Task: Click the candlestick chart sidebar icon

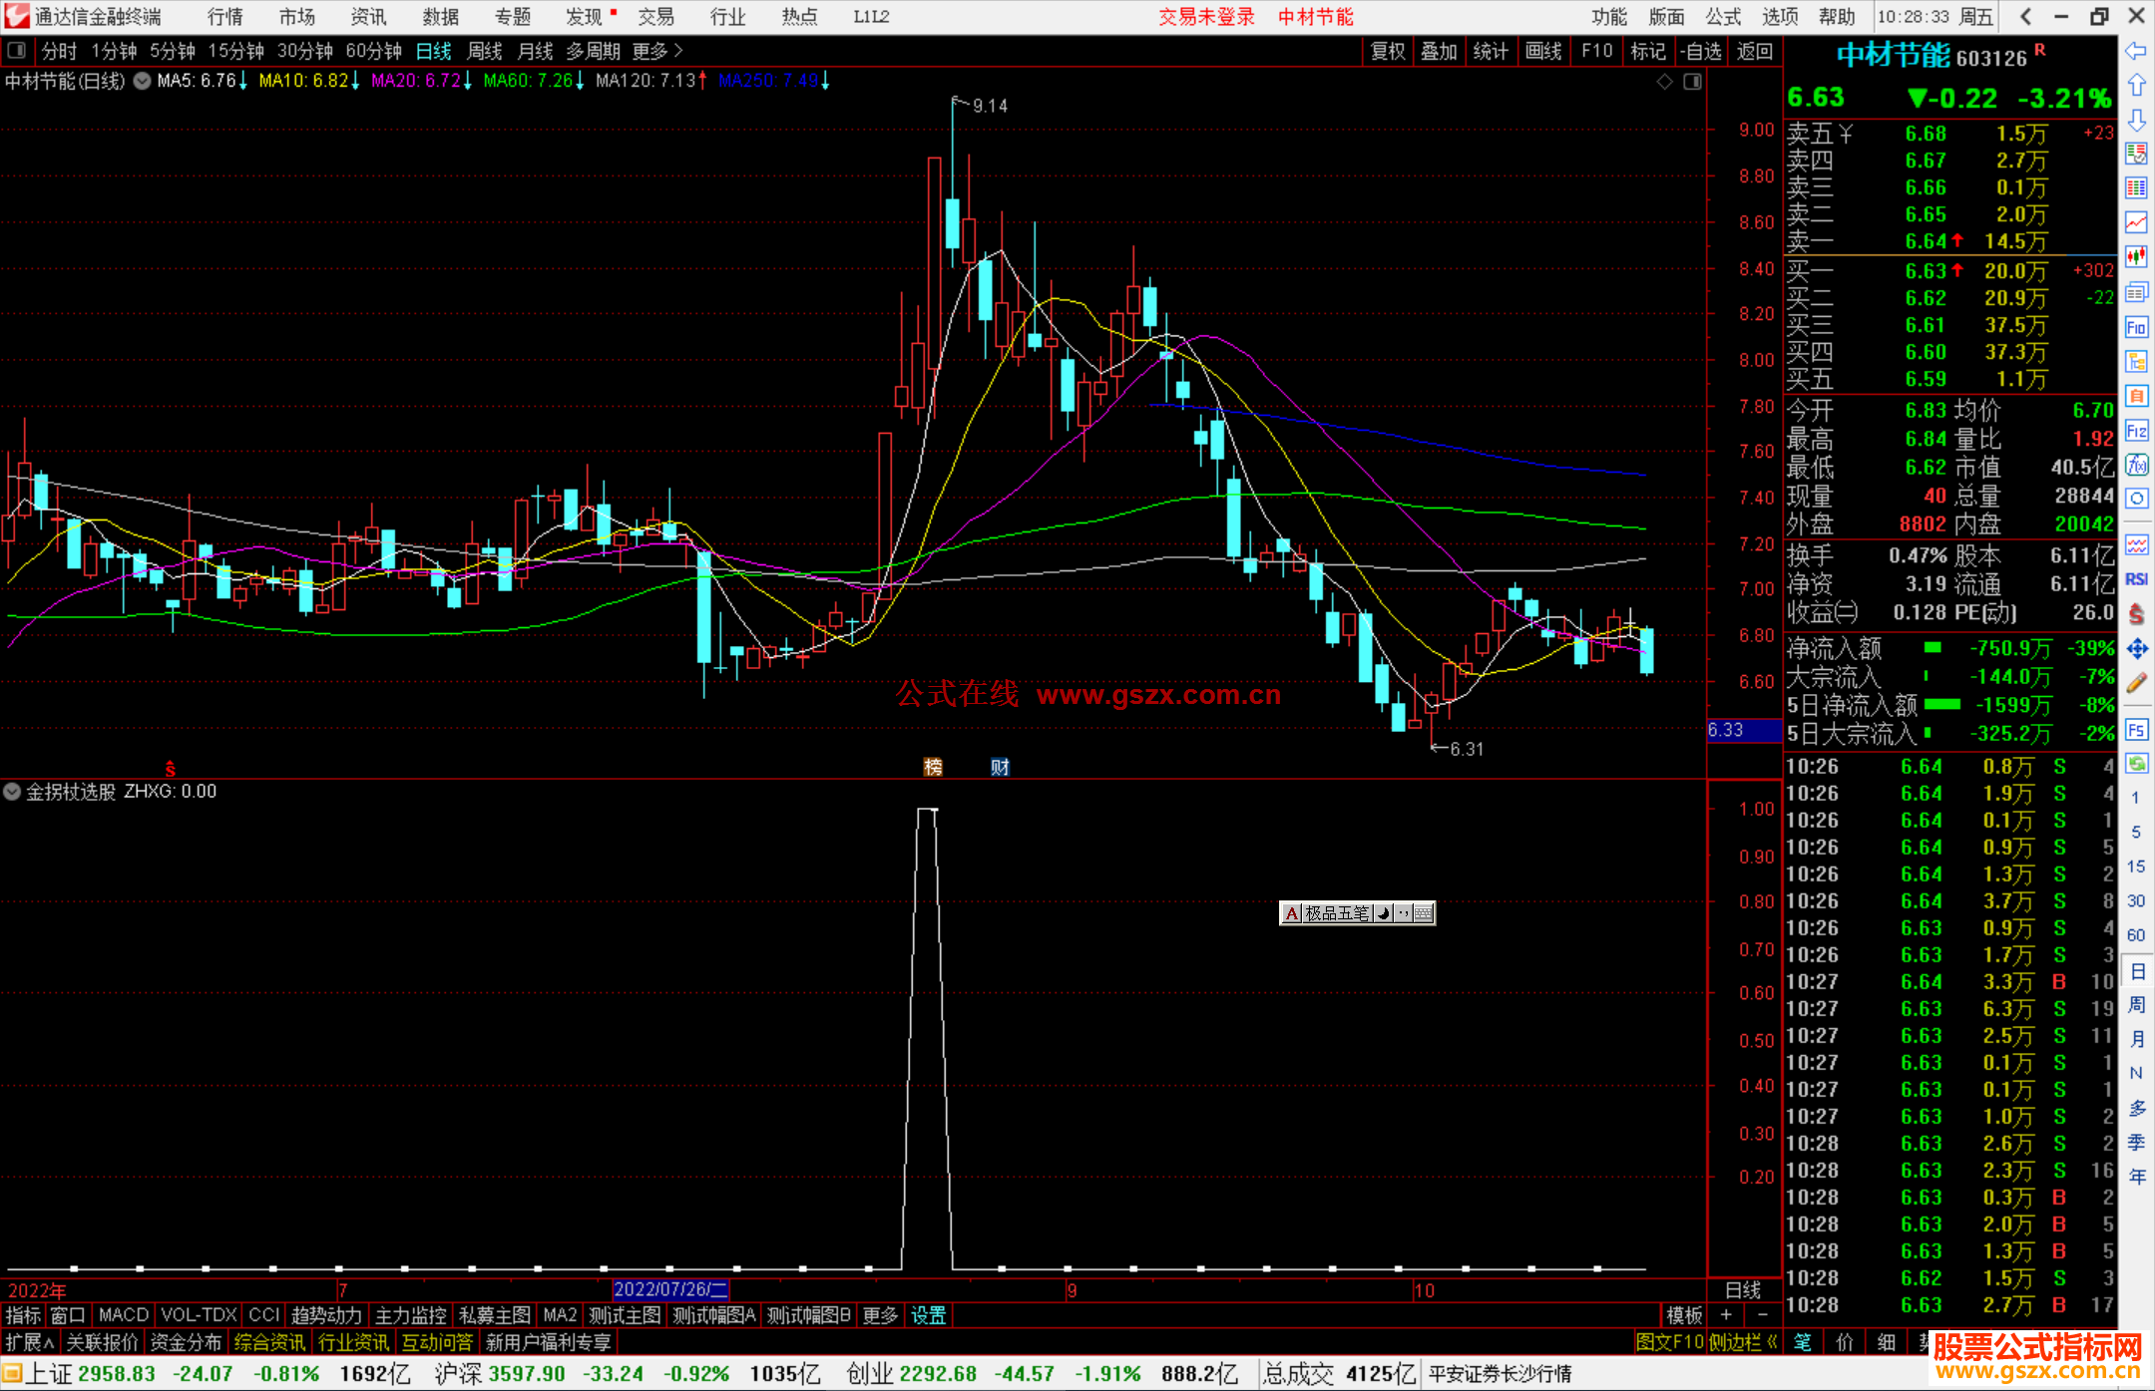Action: point(2135,256)
